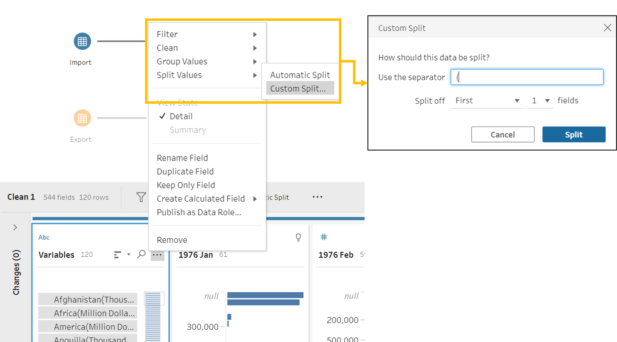The height and width of the screenshot is (342, 617).
Task: Select the Detail view state option
Action: point(181,116)
